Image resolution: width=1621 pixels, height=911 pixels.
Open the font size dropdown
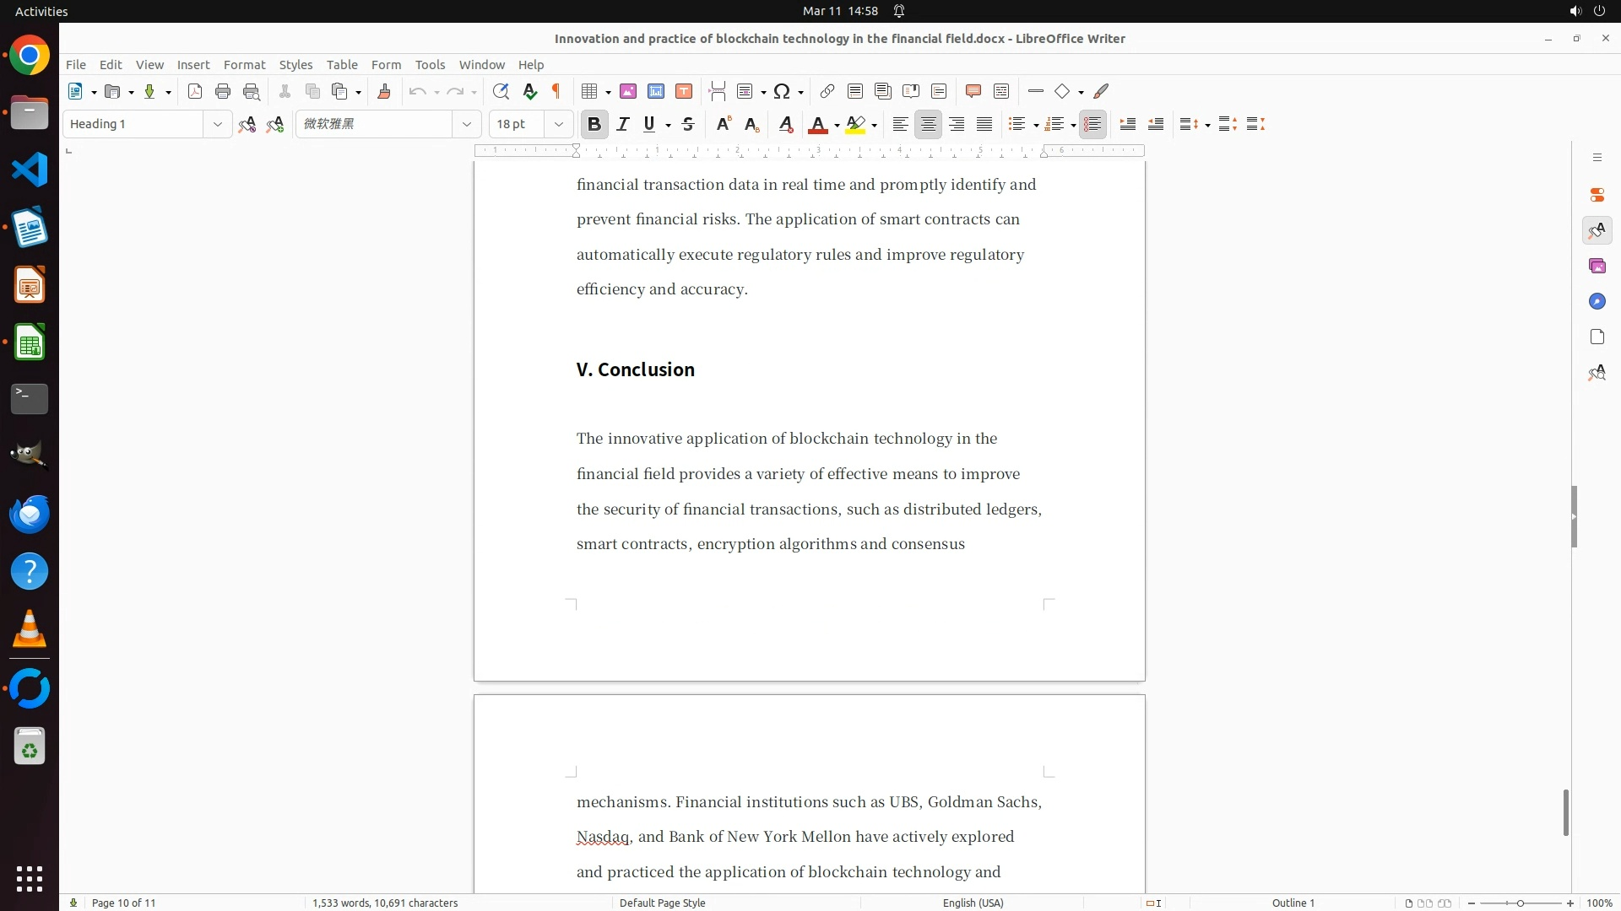tap(558, 124)
